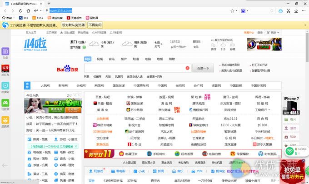Open the cloud sync icon

pos(281,11)
